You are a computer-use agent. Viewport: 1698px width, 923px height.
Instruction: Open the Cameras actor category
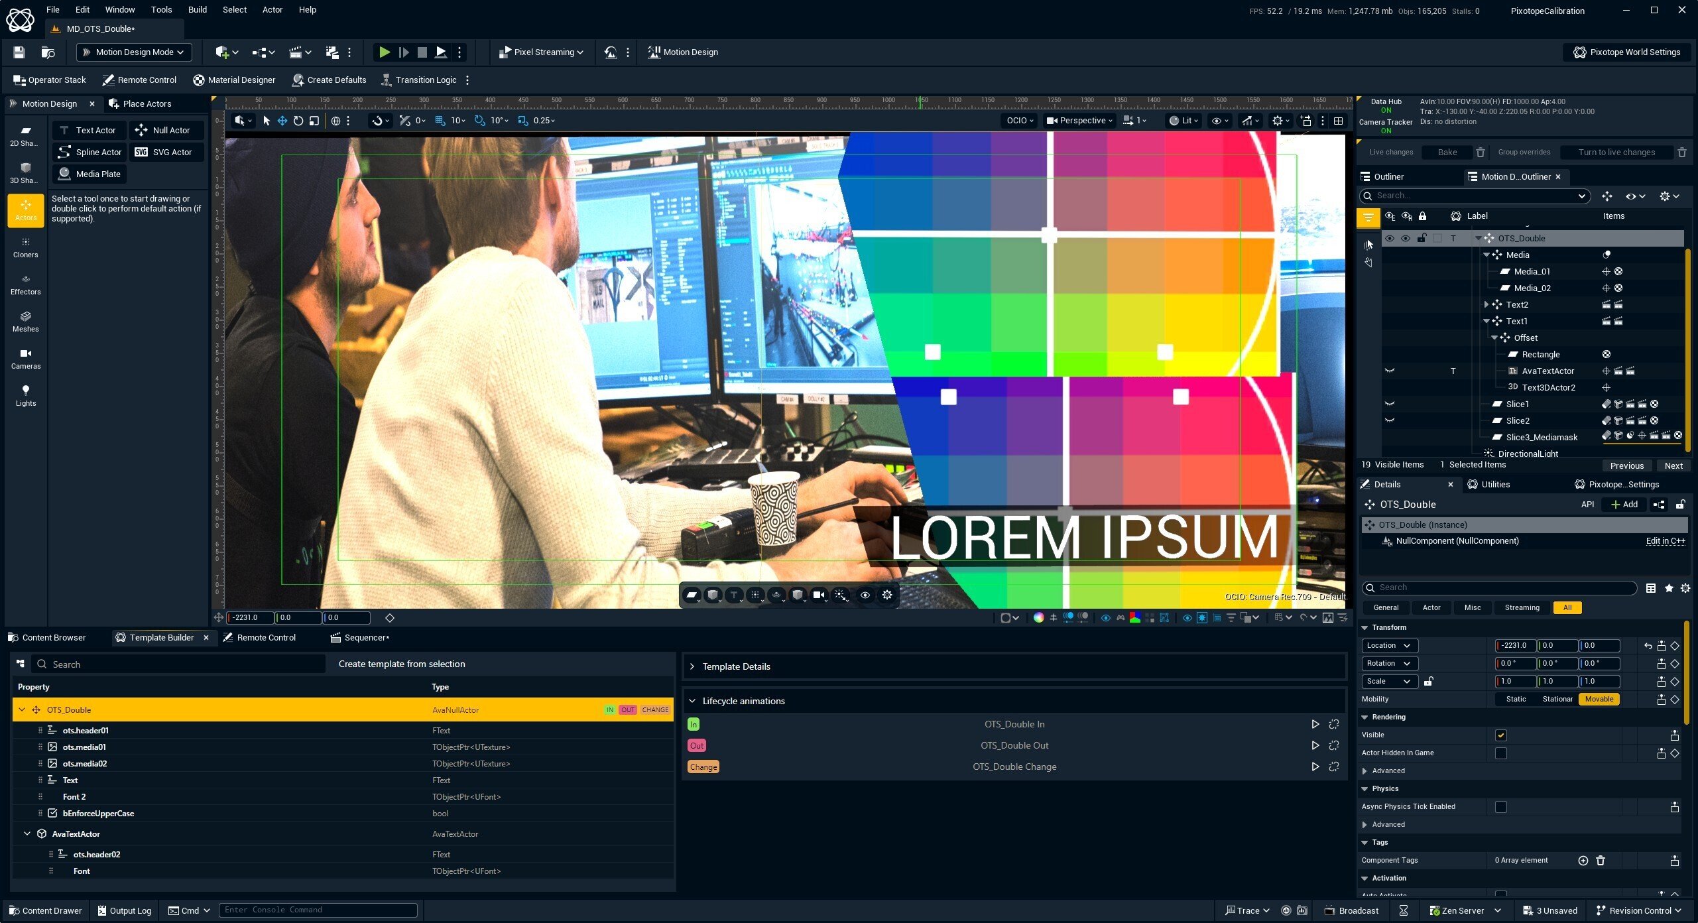(25, 359)
